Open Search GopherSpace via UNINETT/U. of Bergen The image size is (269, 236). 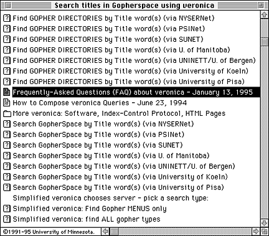[x=124, y=166]
